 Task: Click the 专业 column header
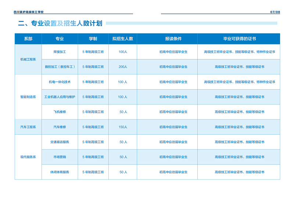click(x=60, y=39)
